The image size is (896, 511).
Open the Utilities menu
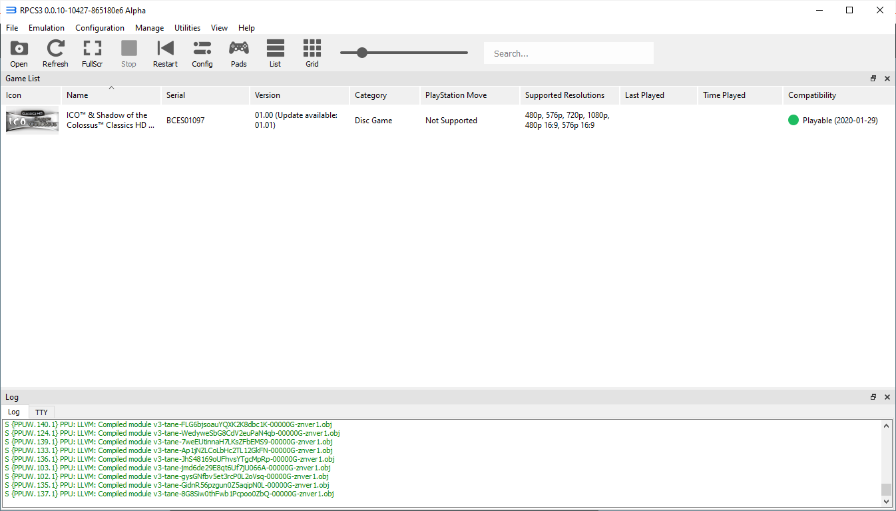(x=187, y=28)
